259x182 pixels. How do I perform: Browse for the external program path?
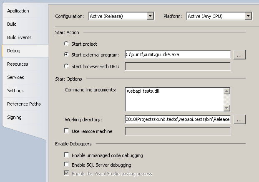point(239,54)
